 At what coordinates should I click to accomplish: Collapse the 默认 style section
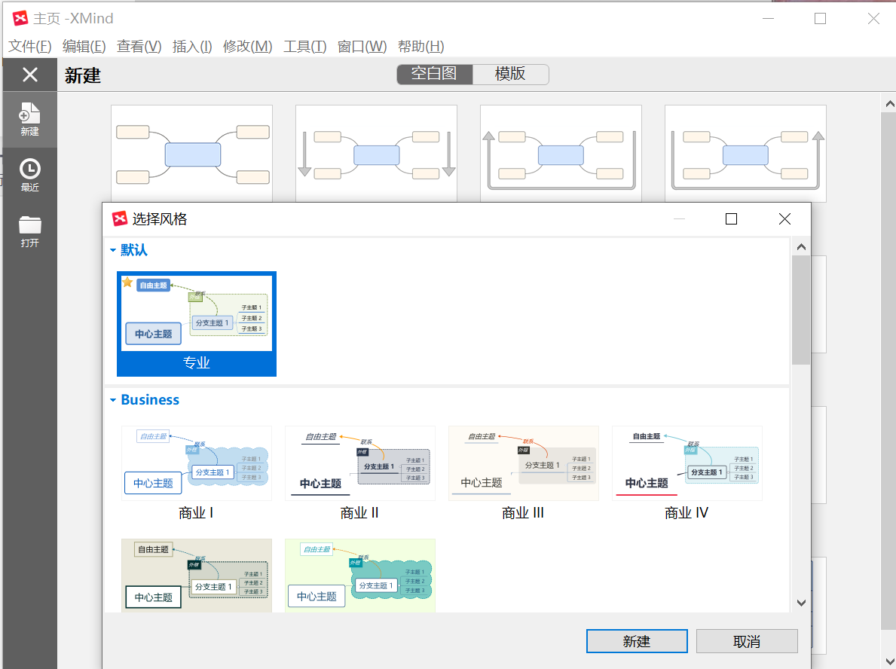112,250
